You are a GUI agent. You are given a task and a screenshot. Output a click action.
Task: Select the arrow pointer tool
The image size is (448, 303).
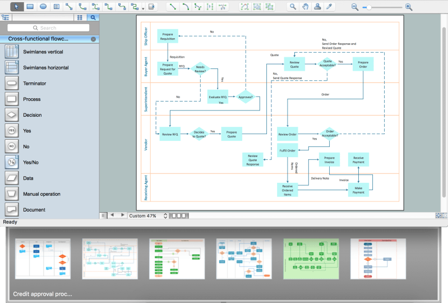[17, 6]
